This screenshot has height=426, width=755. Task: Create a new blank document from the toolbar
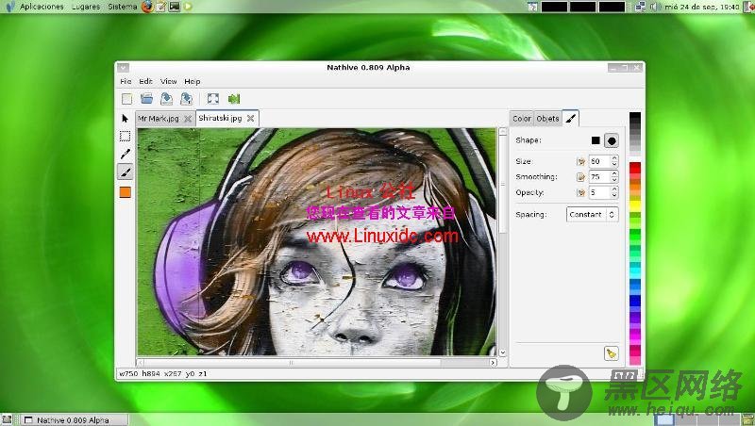126,99
